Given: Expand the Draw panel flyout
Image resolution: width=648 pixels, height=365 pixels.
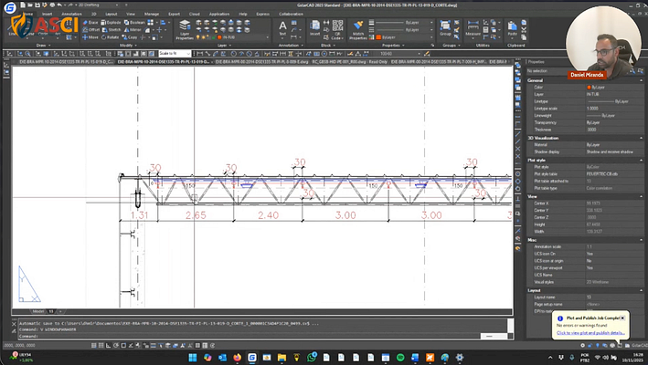Looking at the screenshot, I should [41, 46].
